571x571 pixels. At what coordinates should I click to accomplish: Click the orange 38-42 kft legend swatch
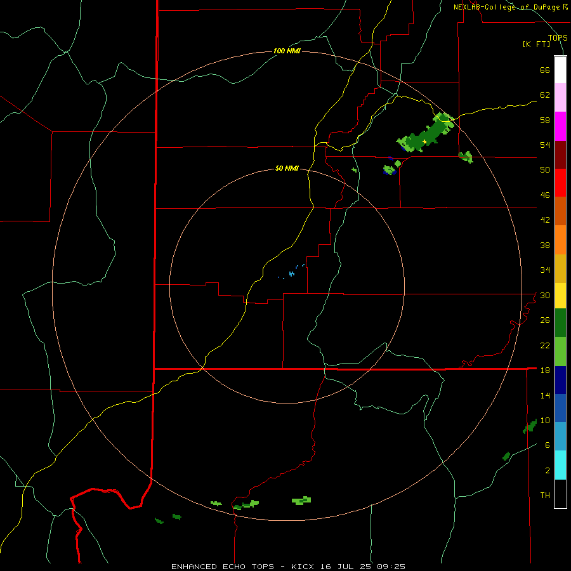[x=560, y=240]
